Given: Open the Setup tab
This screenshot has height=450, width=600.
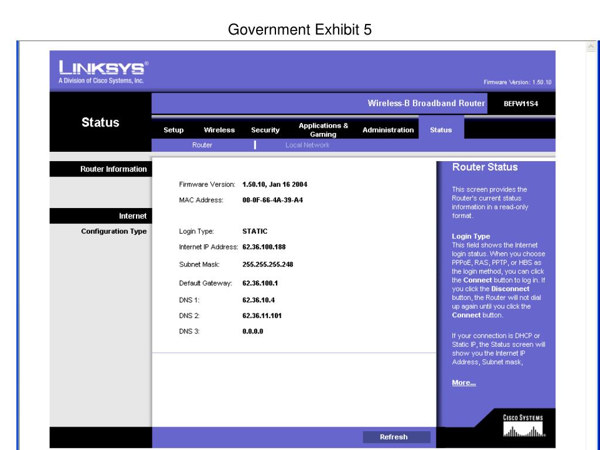Looking at the screenshot, I should click(x=173, y=130).
